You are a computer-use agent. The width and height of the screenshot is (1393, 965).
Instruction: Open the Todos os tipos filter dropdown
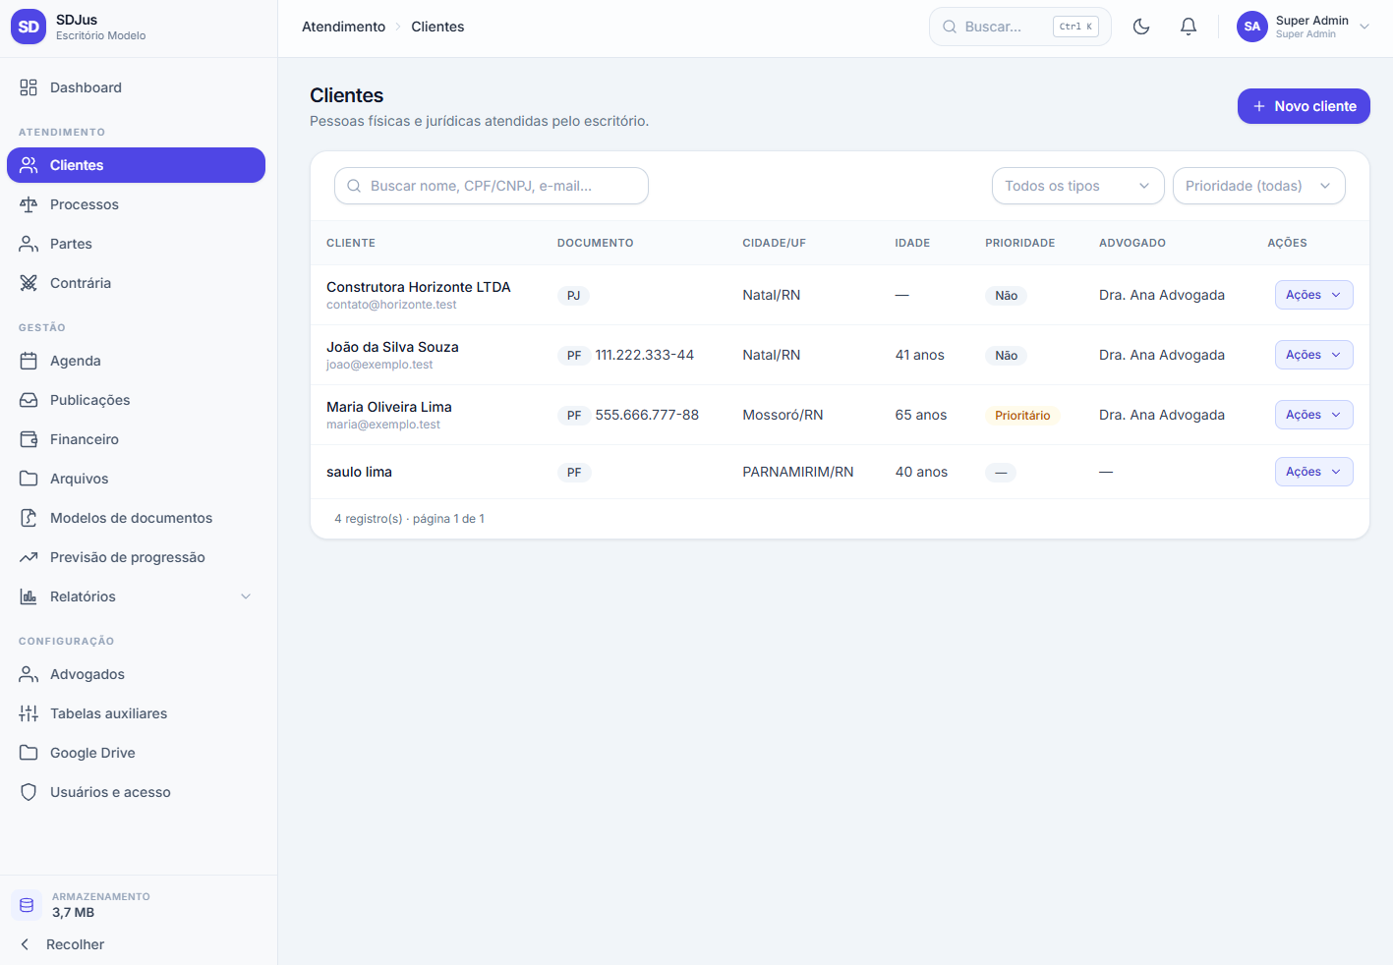point(1077,186)
